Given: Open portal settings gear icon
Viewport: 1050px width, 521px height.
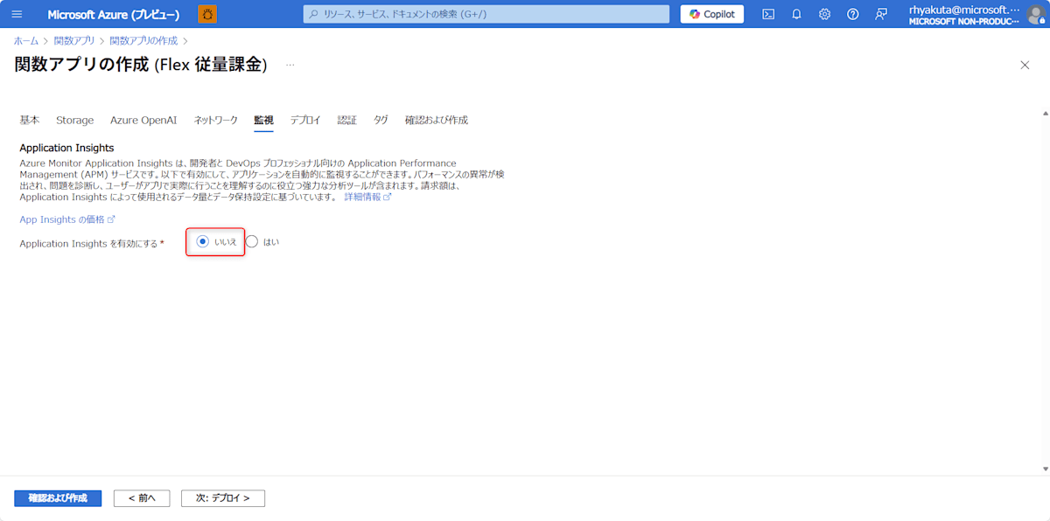Looking at the screenshot, I should click(x=824, y=14).
